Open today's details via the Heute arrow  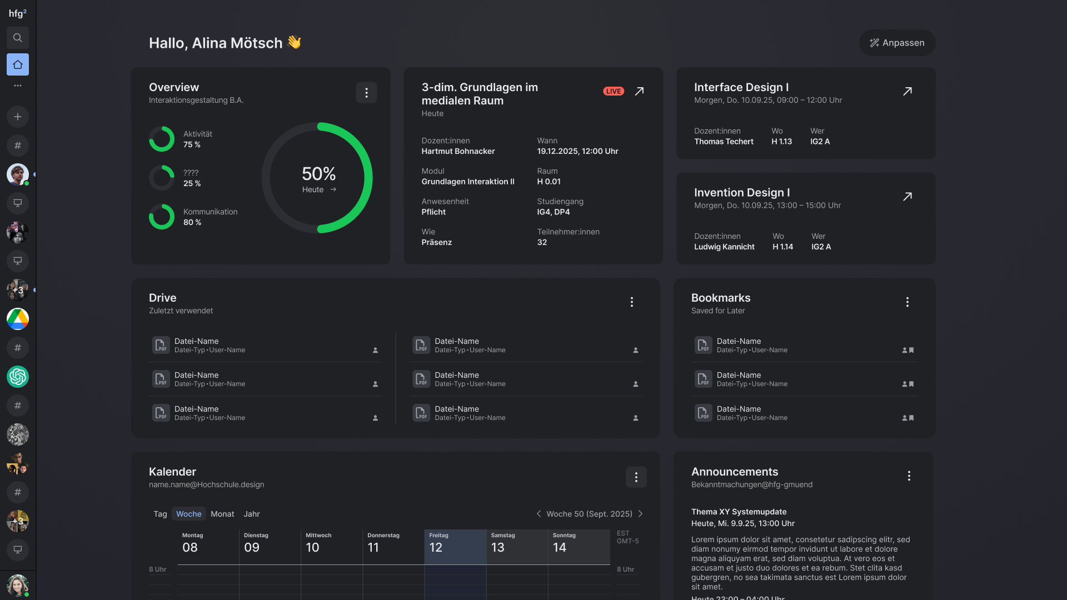pyautogui.click(x=333, y=189)
